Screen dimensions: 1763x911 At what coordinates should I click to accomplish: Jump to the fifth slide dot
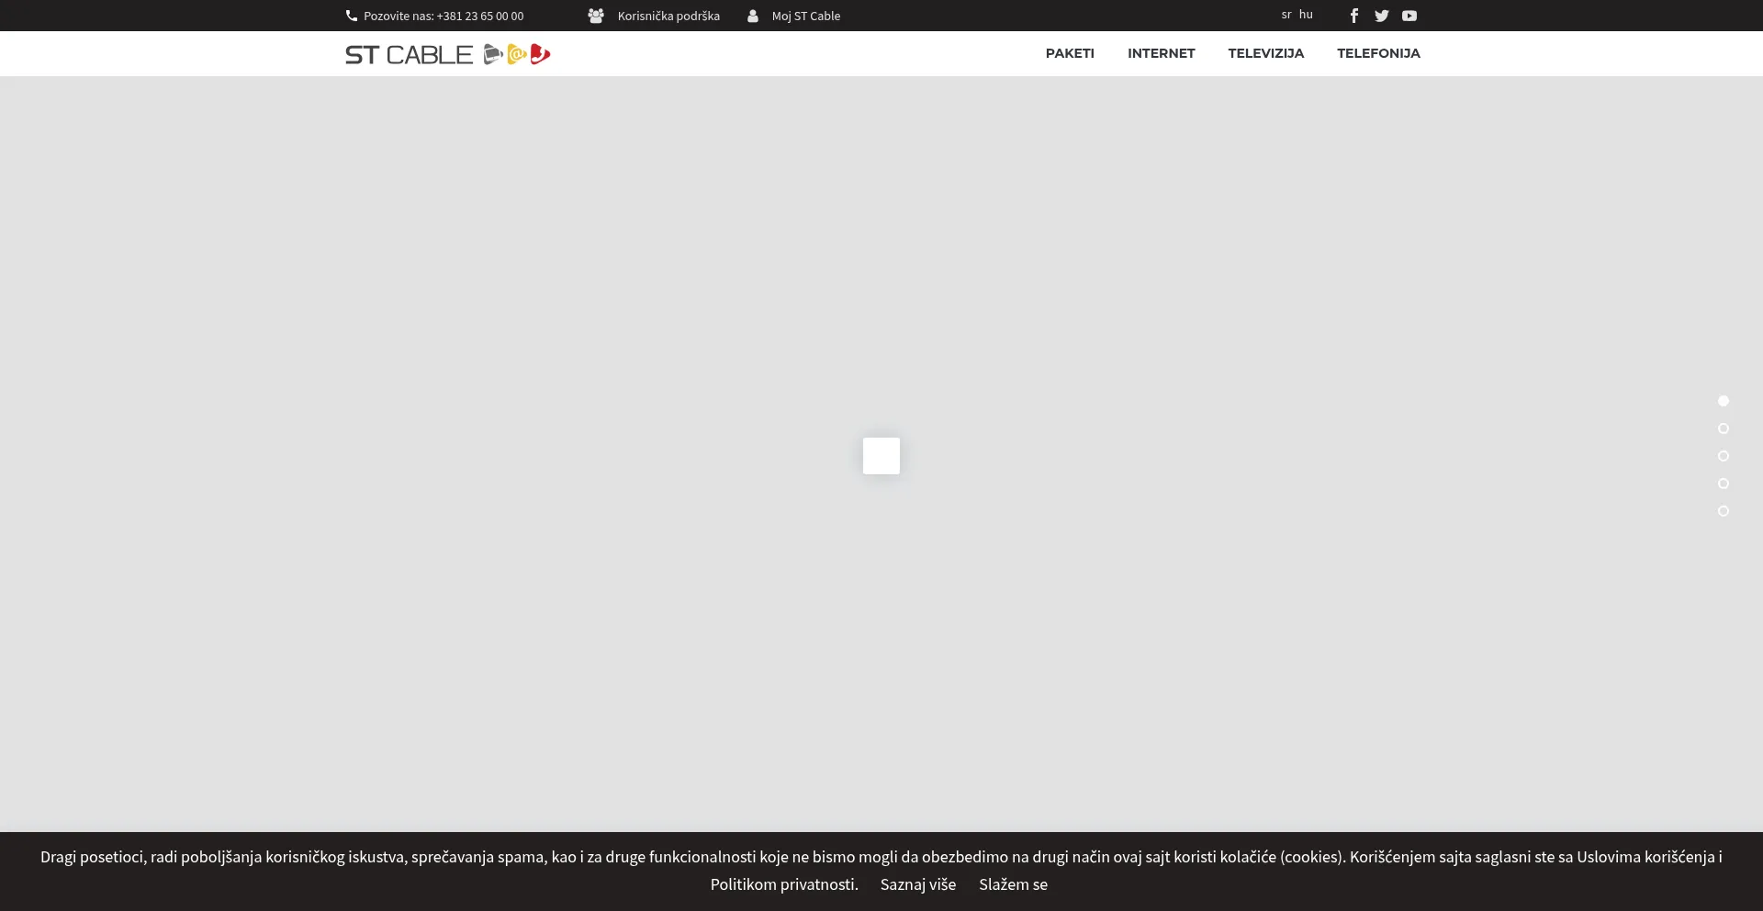(1724, 511)
